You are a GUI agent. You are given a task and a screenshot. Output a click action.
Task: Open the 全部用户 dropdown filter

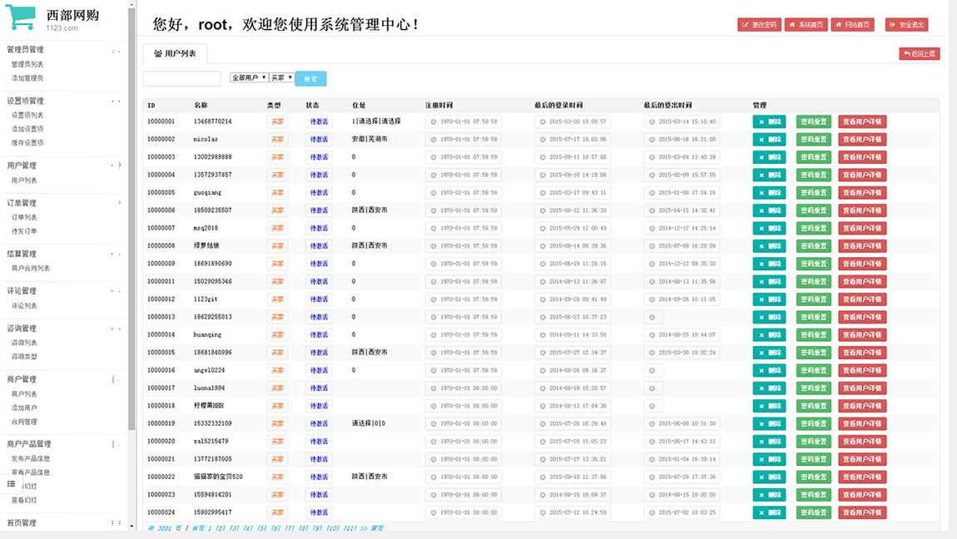249,77
